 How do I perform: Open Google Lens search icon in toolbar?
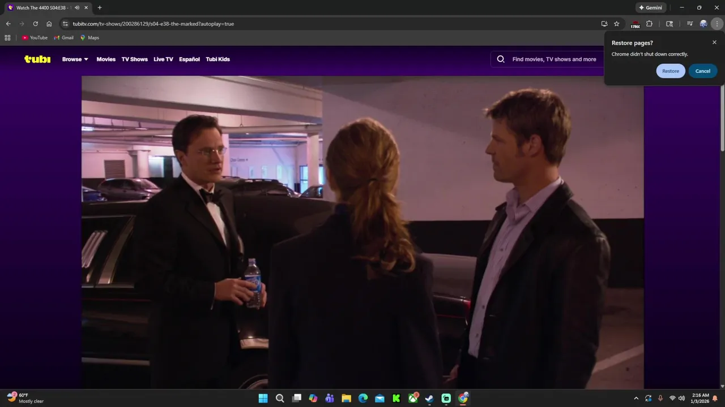[669, 24]
